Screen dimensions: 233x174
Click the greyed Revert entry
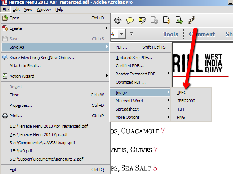pos(55,87)
